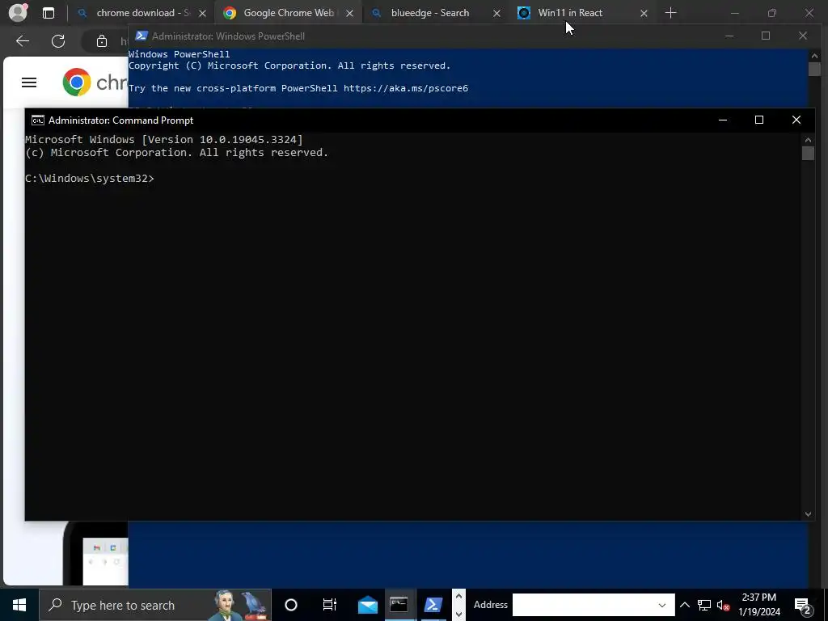This screenshot has height=621, width=828.
Task: Switch to the Win11 in React tab
Action: pyautogui.click(x=570, y=13)
